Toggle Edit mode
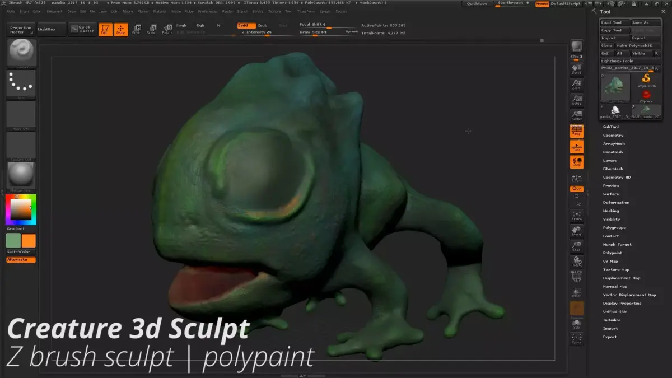Screen dimensions: 672x378 point(105,30)
